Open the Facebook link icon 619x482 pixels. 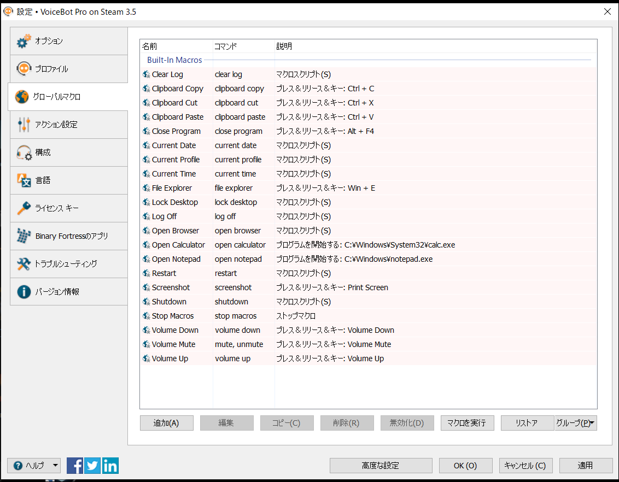(75, 466)
